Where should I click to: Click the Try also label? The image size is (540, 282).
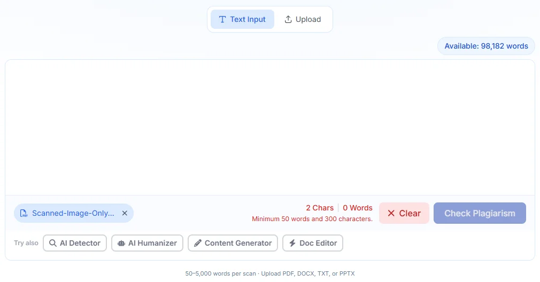(x=26, y=243)
